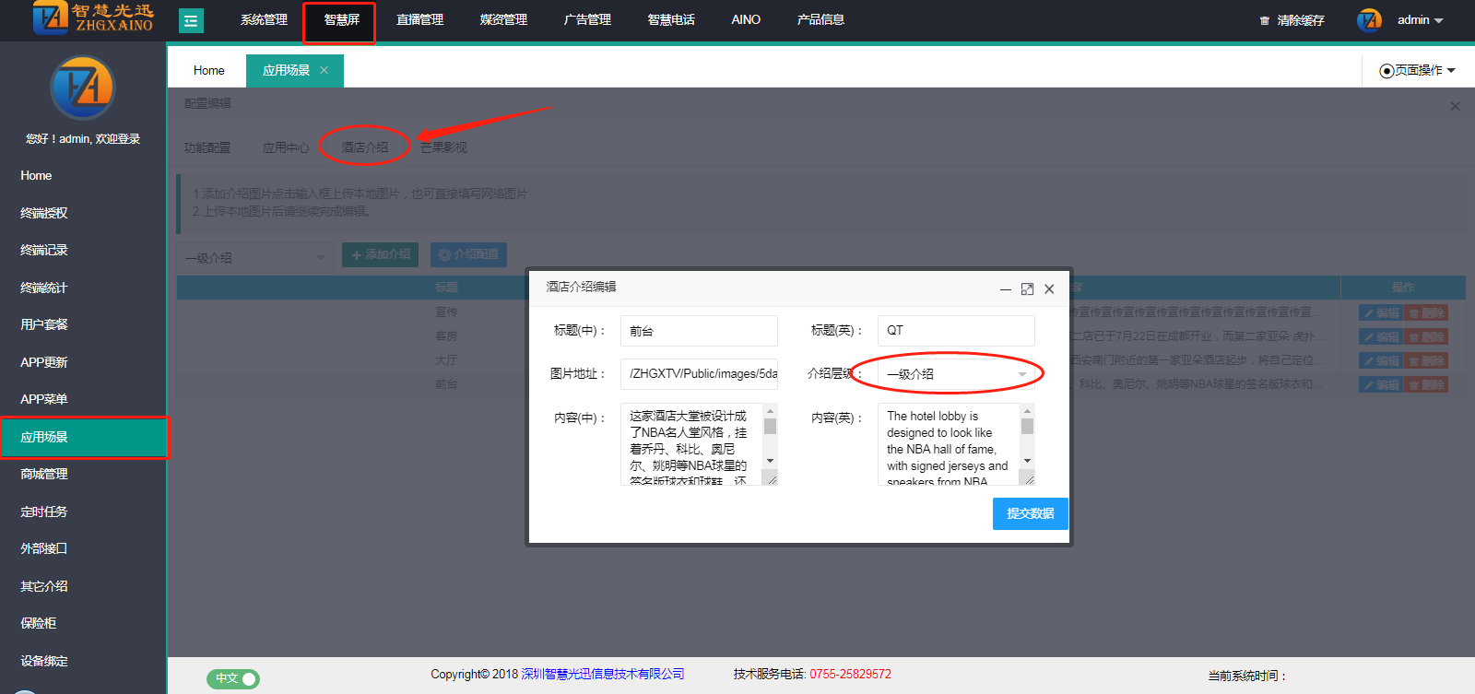Open the 智慧屏 top menu
The image size is (1475, 694).
tap(341, 20)
